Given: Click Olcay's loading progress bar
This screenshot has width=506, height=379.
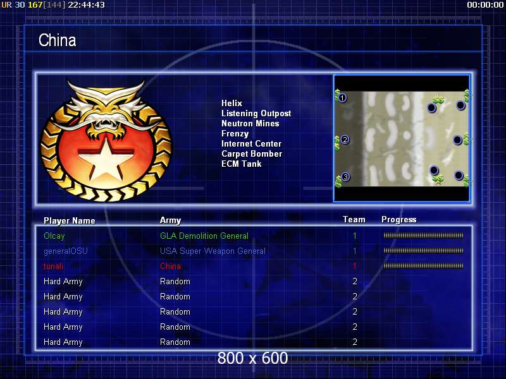Looking at the screenshot, I should coord(423,236).
